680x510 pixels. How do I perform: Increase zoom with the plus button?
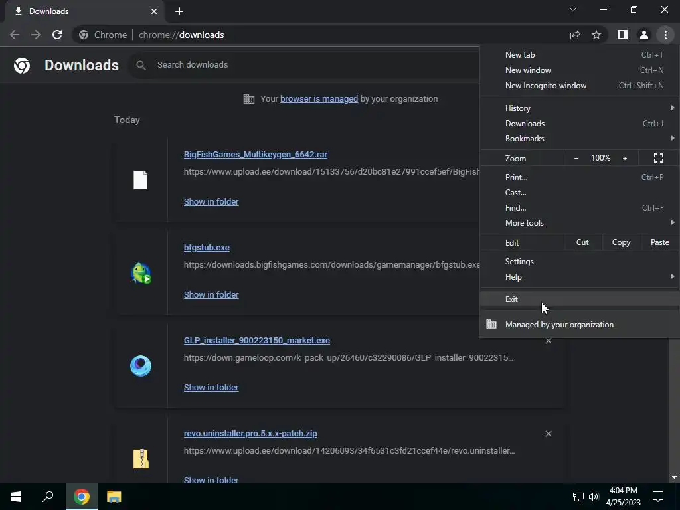pyautogui.click(x=625, y=158)
